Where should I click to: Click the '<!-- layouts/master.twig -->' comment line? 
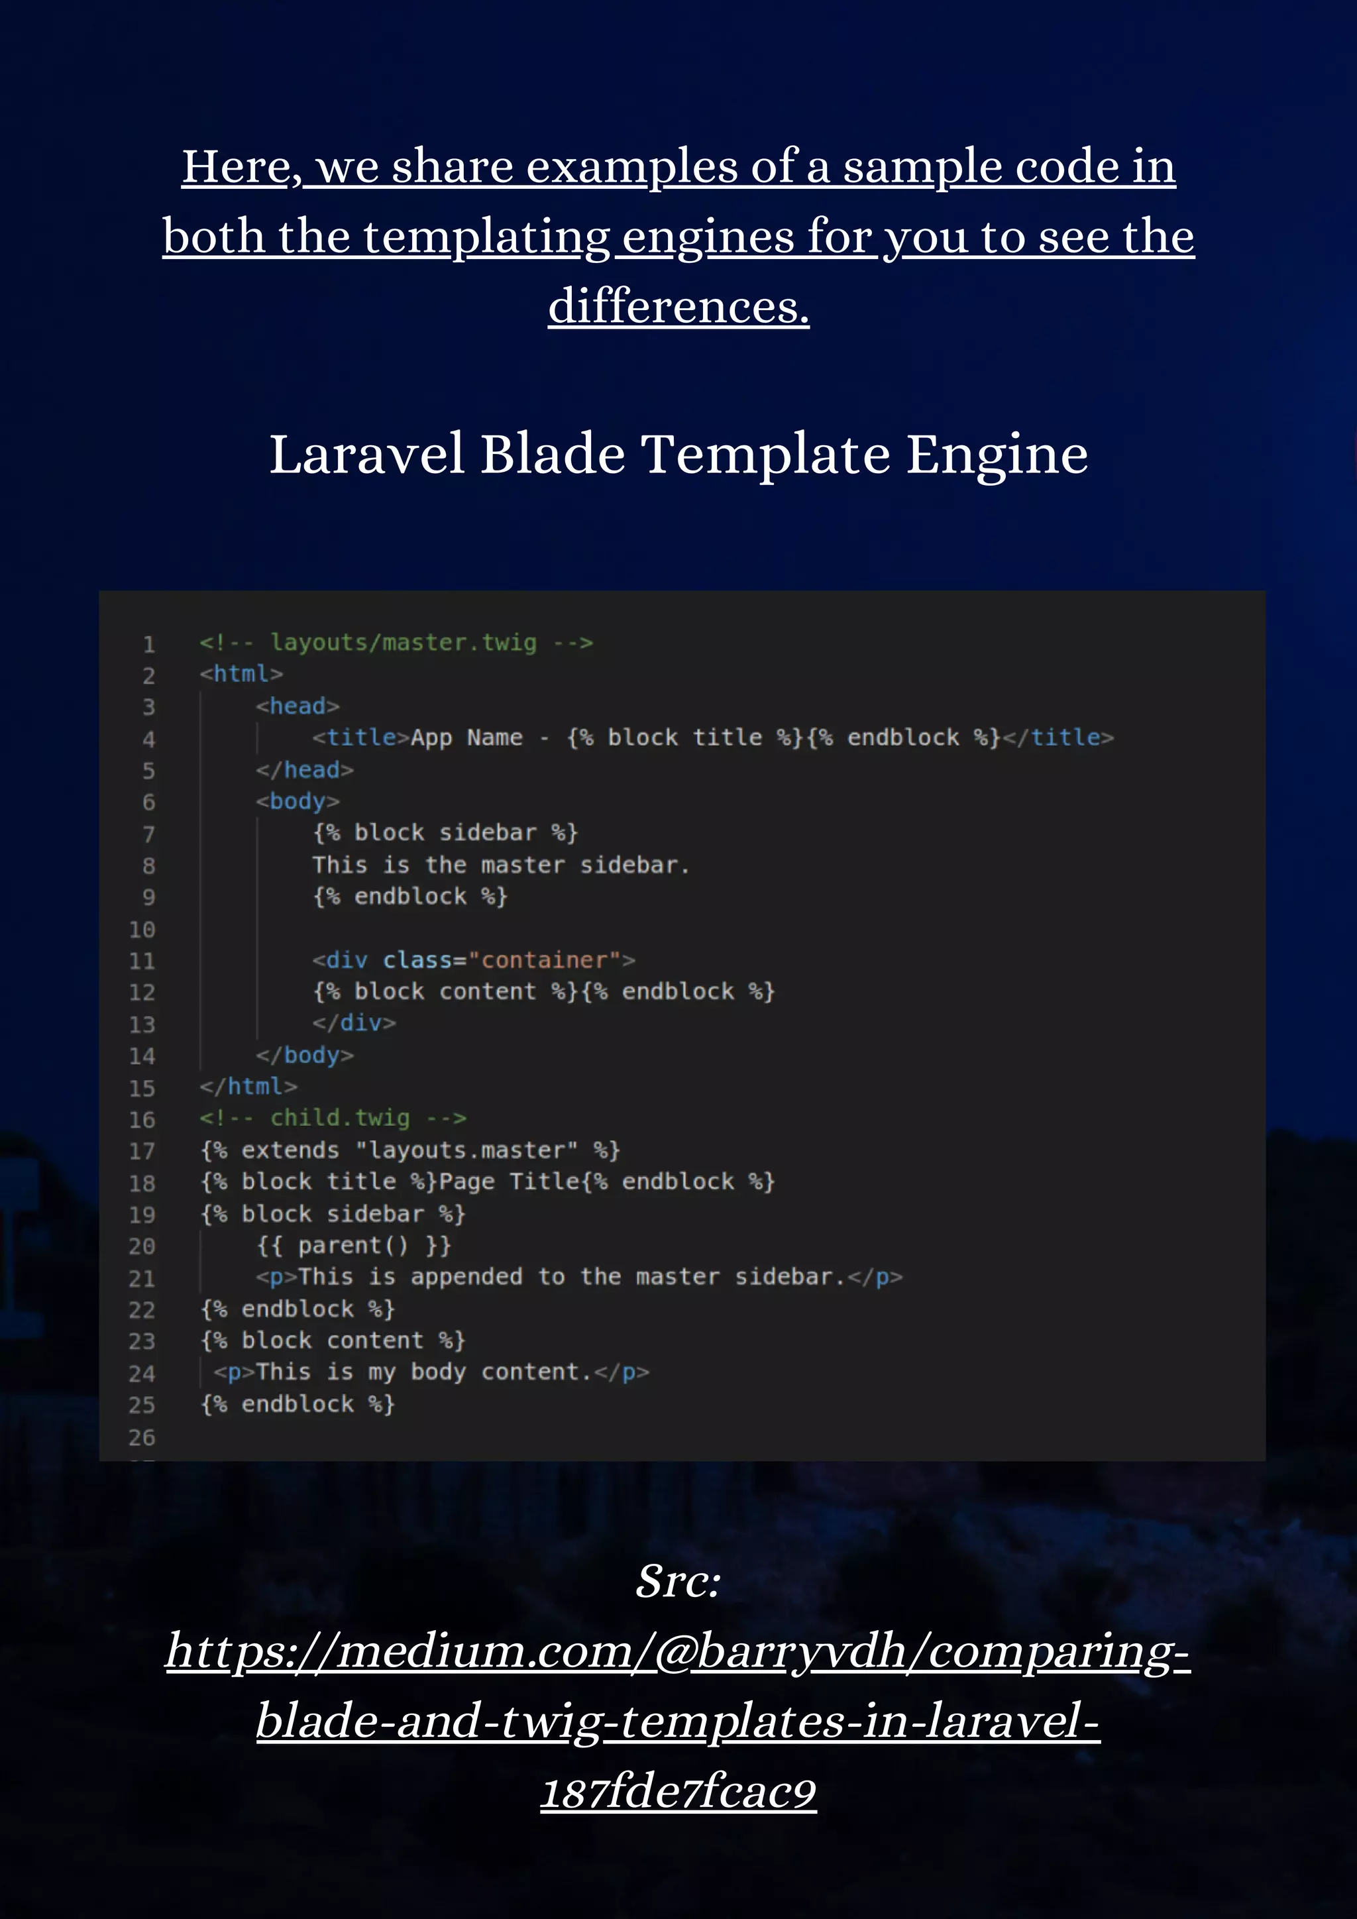click(396, 643)
